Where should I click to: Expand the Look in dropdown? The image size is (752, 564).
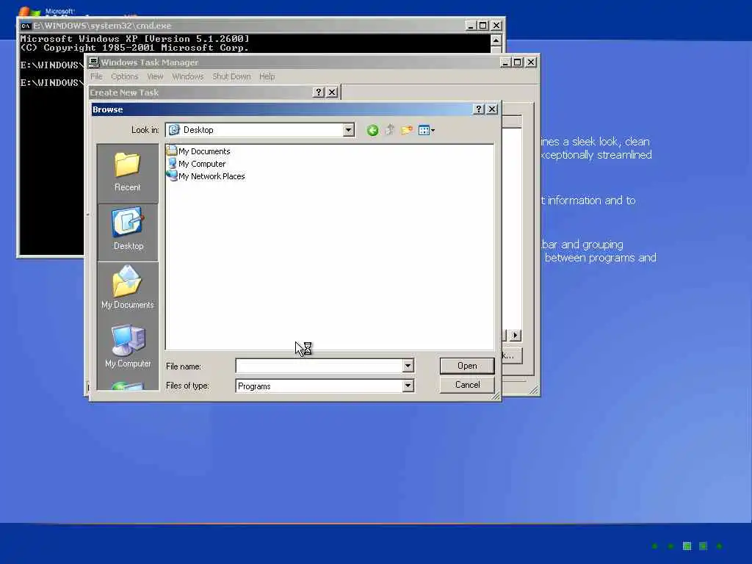pyautogui.click(x=349, y=129)
